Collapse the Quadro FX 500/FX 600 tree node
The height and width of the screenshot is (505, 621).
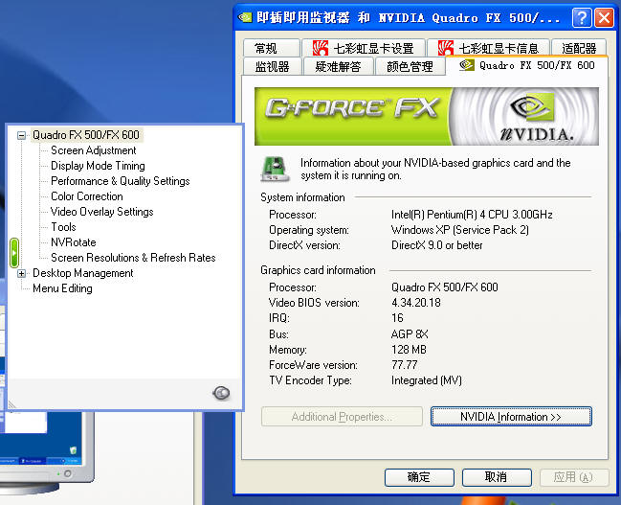pyautogui.click(x=21, y=136)
